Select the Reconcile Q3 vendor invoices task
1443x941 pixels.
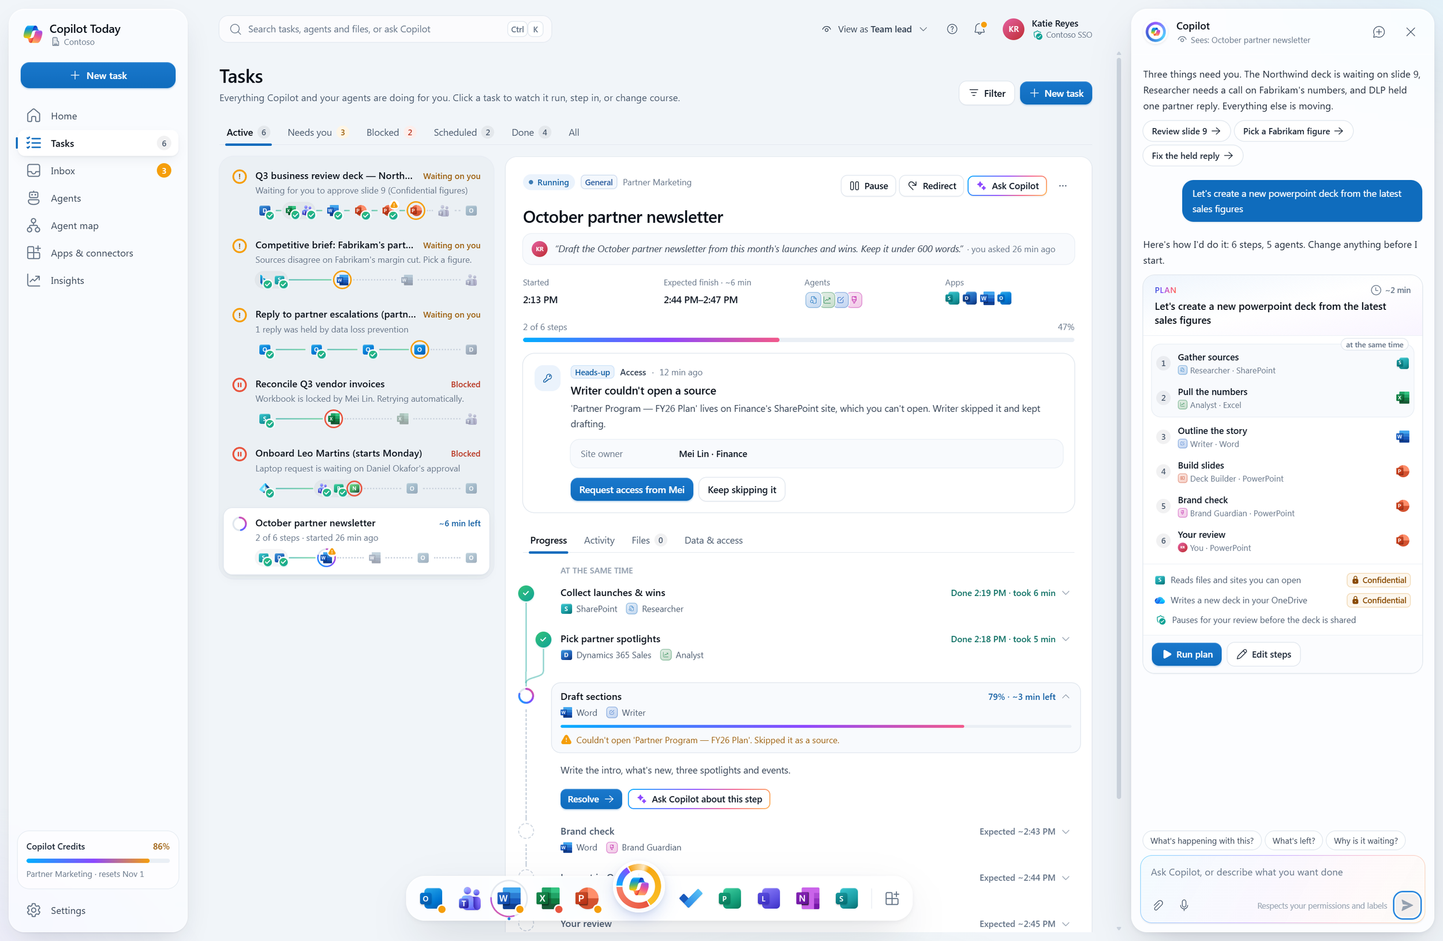click(356, 402)
